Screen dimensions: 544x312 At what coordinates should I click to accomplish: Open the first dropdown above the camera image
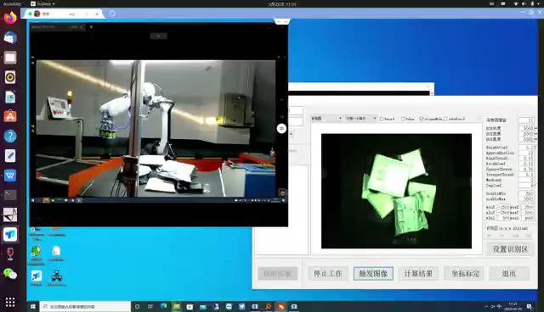[x=326, y=119]
